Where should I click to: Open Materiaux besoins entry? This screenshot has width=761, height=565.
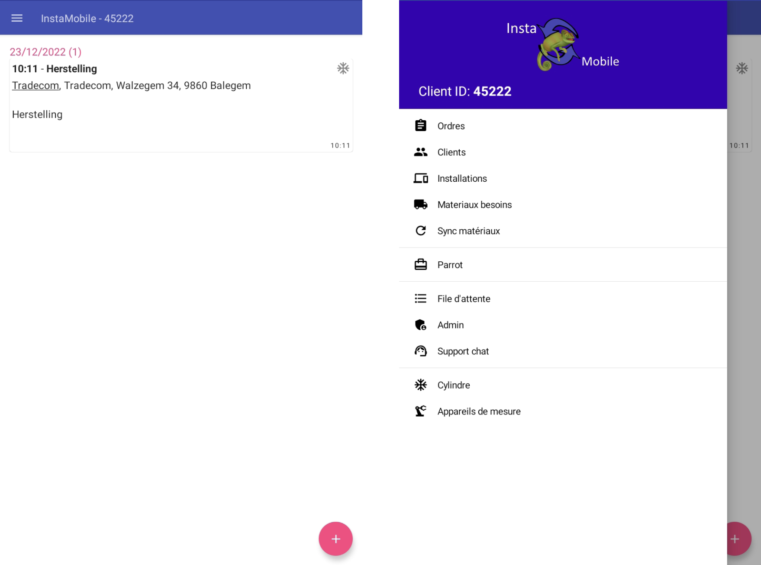point(563,205)
